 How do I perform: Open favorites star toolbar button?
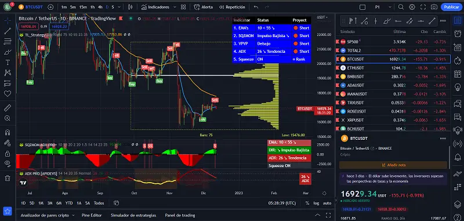(8, 211)
